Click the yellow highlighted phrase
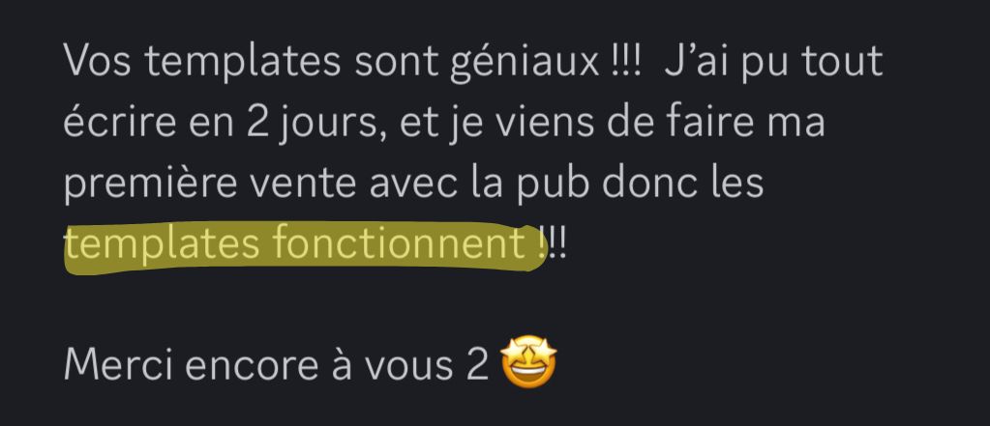The width and height of the screenshot is (990, 426). 304,246
